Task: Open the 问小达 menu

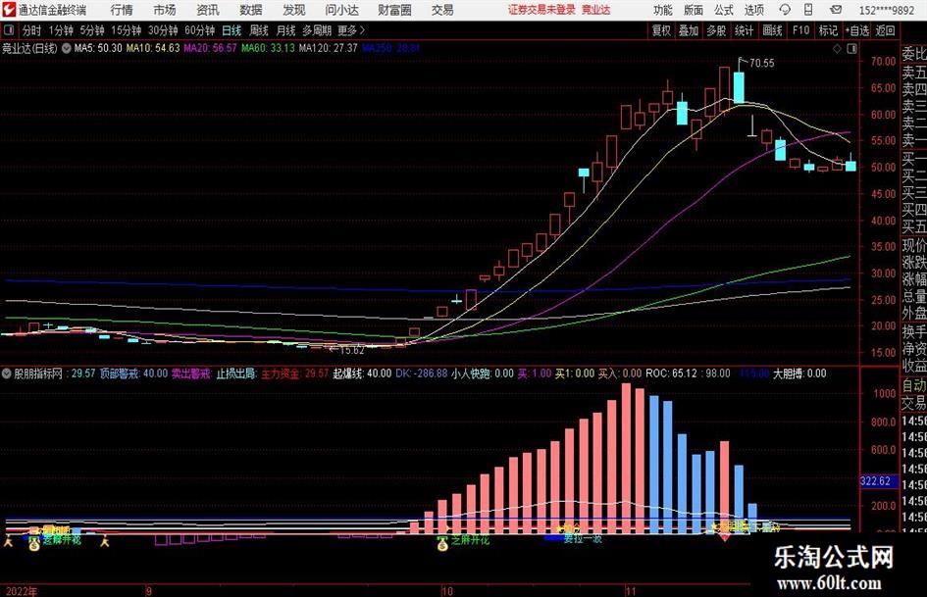Action: click(341, 10)
